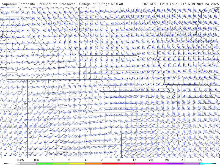The width and height of the screenshot is (220, 165).
Task: Click the '1' legend value
Action: (53, 160)
